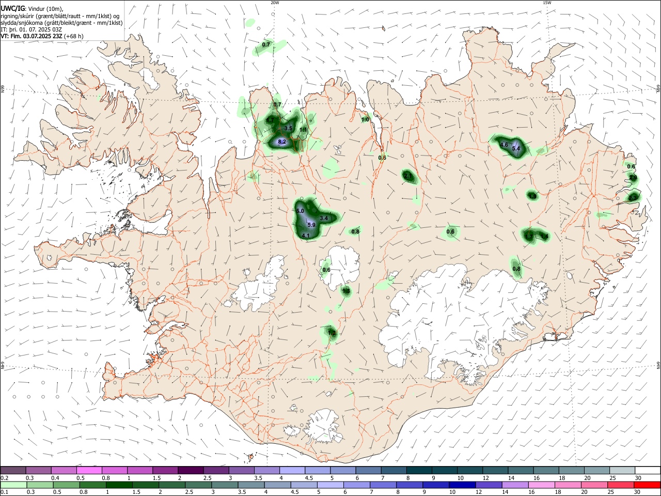Click the 5.4 precipitation label in the northeast
The height and width of the screenshot is (496, 661).
tap(516, 148)
